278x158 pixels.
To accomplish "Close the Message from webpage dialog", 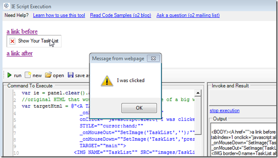I will point(153,59).
